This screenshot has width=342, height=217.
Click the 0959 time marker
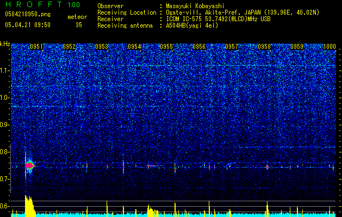click(297, 47)
